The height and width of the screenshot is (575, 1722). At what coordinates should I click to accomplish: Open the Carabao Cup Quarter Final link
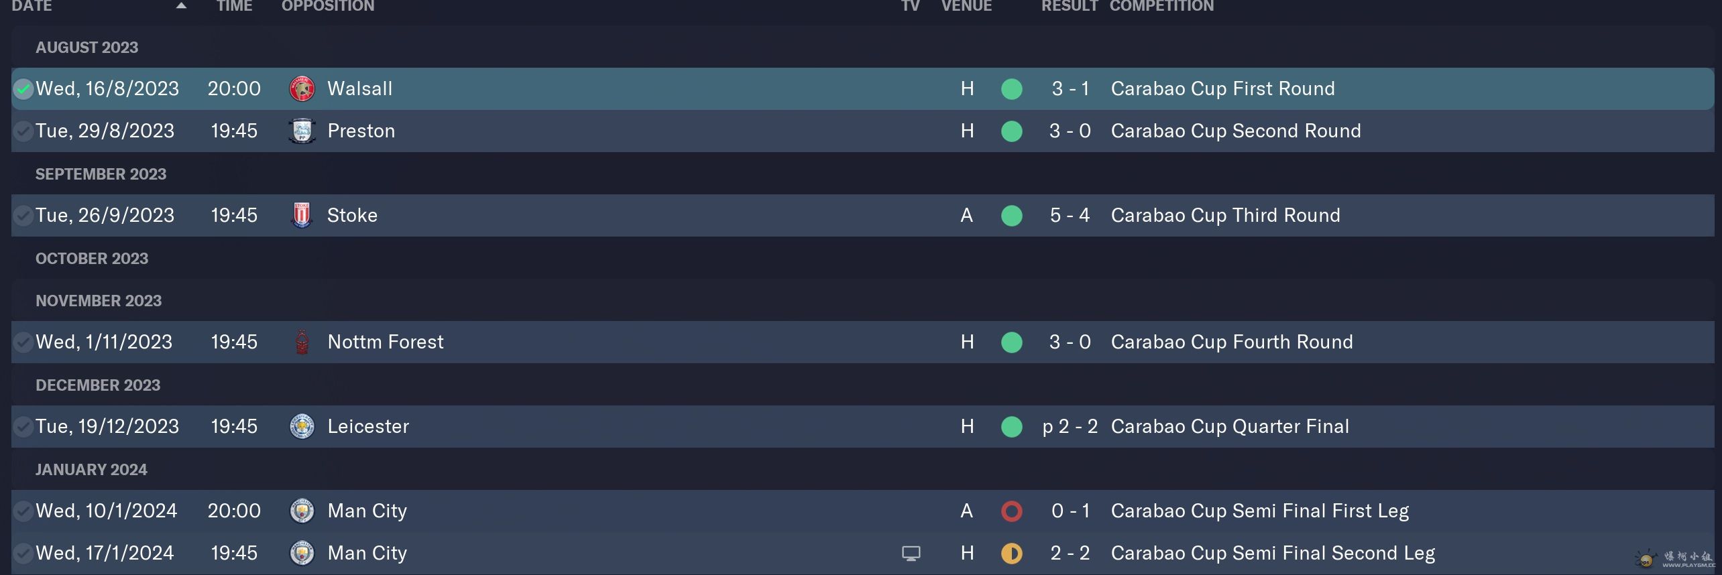(1230, 426)
